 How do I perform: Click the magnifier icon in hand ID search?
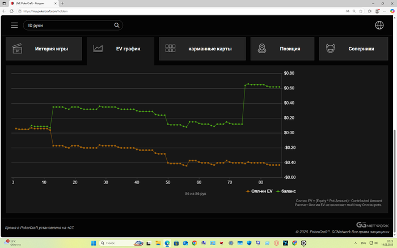pyautogui.click(x=116, y=25)
